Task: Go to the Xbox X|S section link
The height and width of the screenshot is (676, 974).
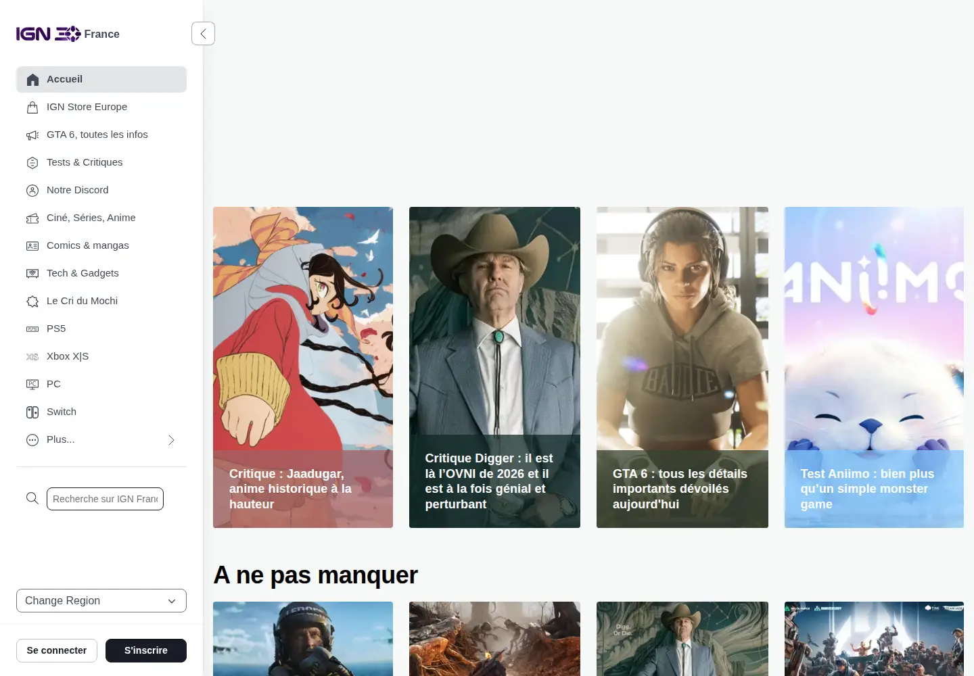Action: tap(101, 356)
